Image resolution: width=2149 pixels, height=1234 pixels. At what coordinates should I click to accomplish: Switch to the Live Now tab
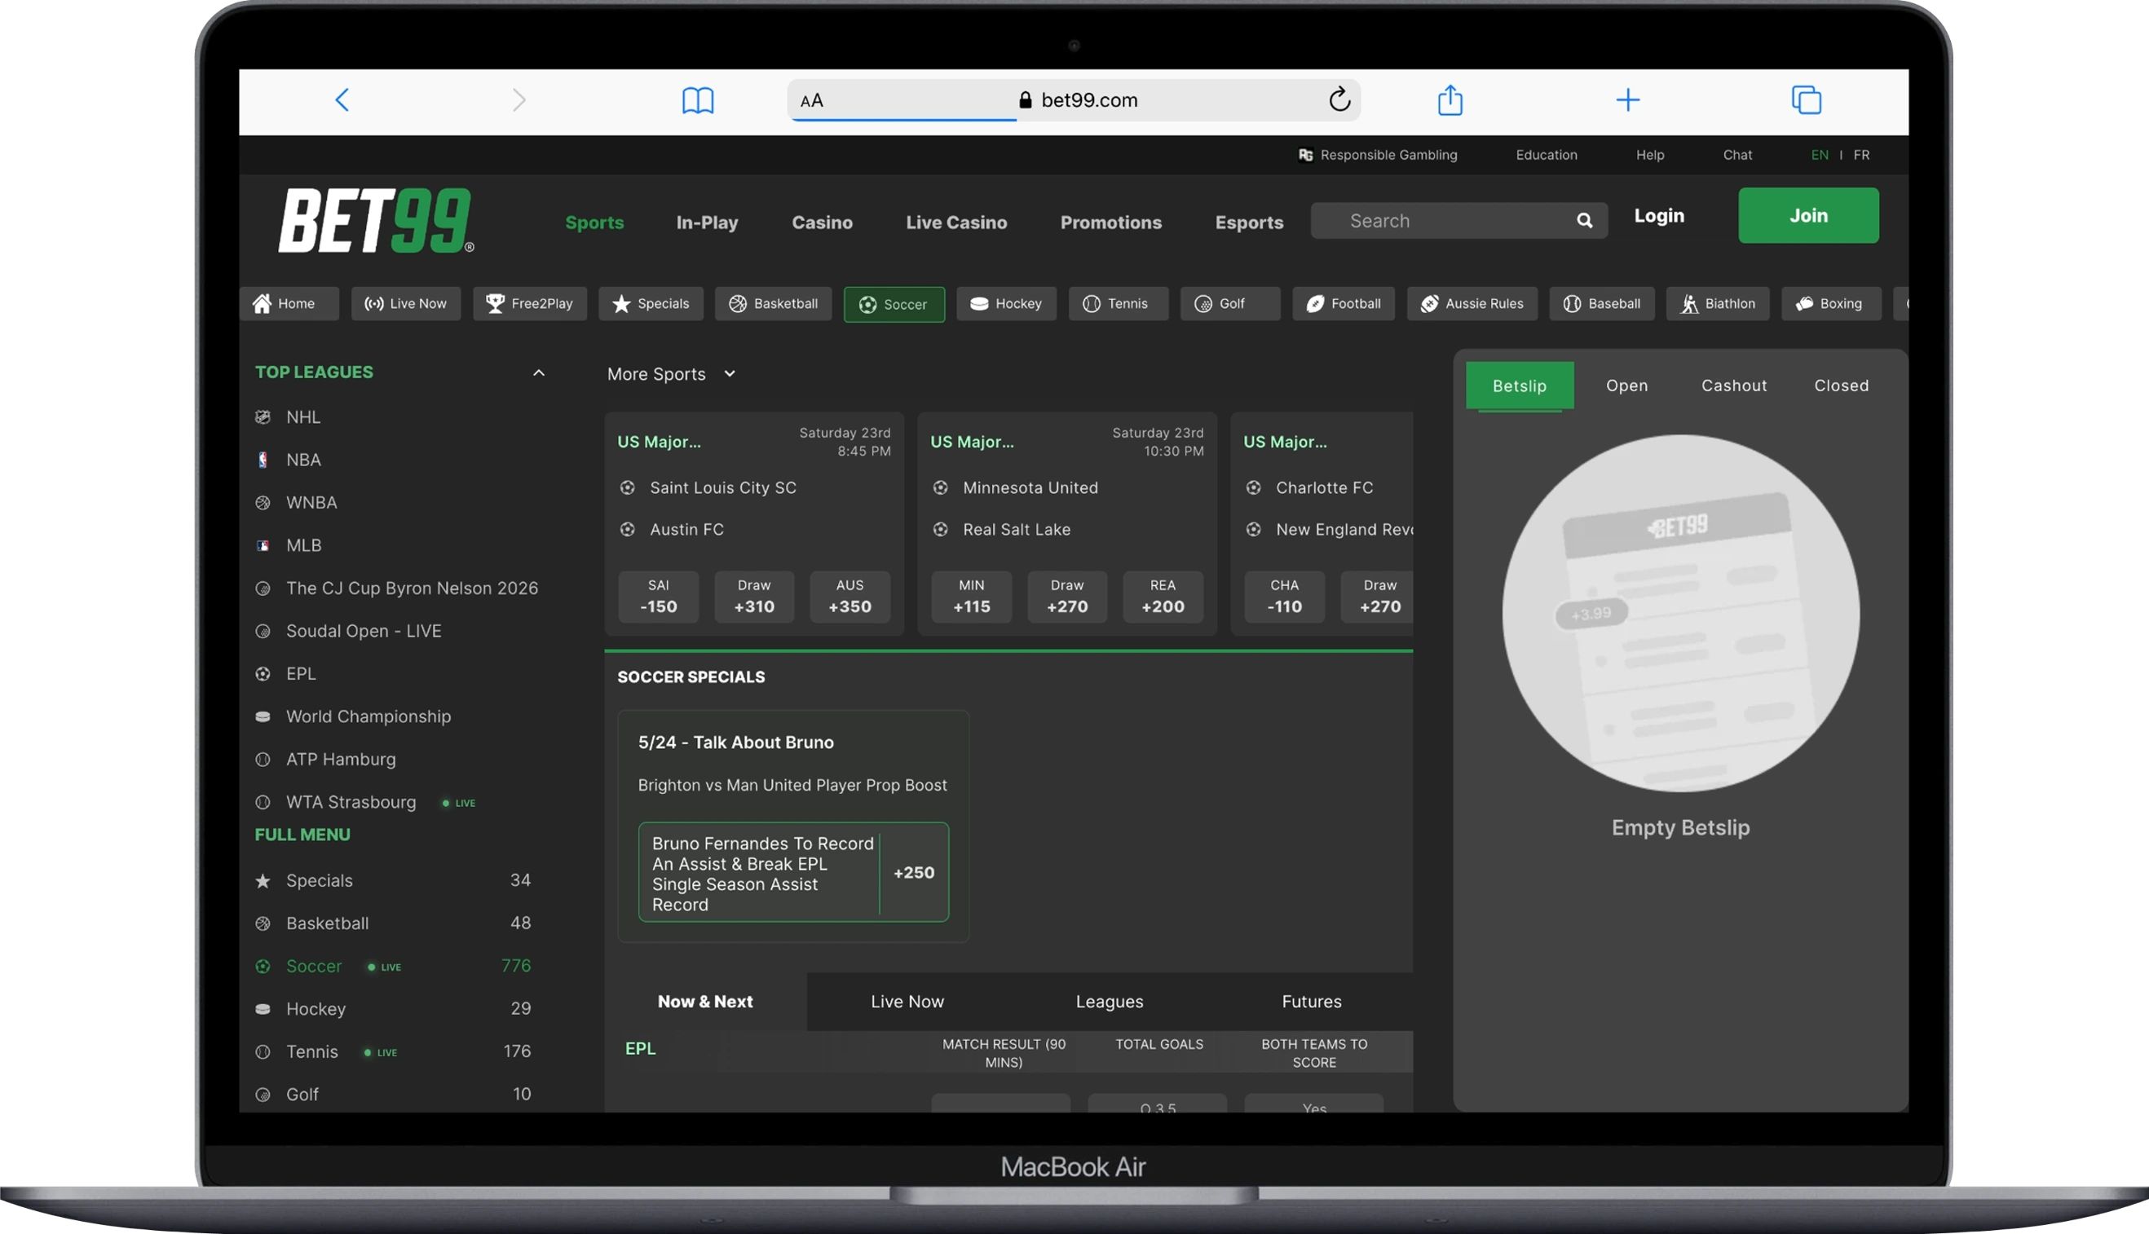click(907, 1002)
